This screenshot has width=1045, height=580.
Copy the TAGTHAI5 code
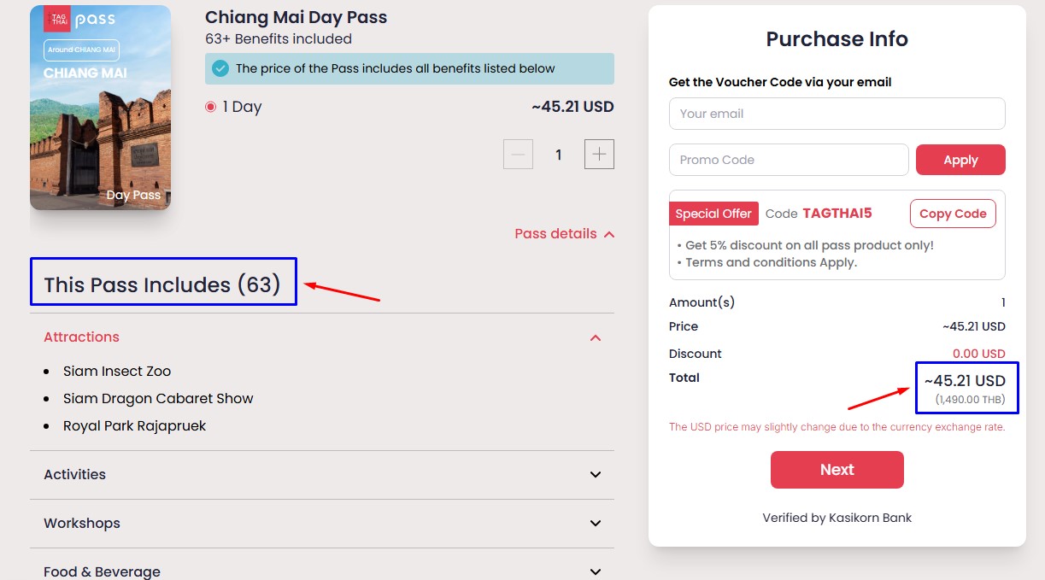point(953,214)
